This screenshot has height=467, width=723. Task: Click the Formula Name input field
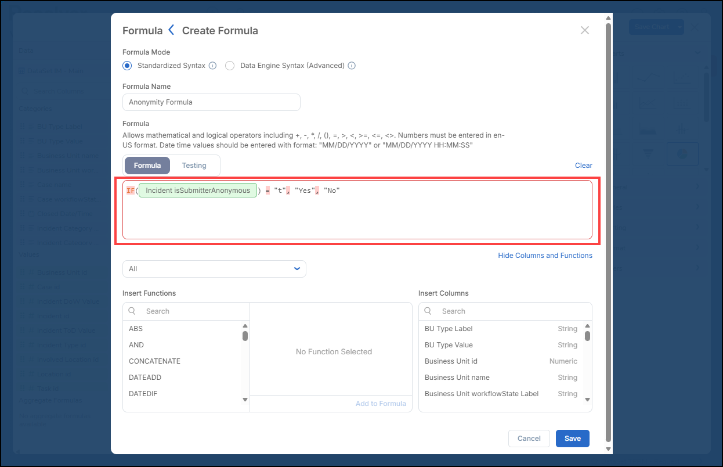coord(211,102)
